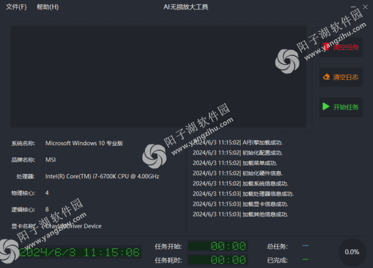Select the log line AI引擎加载成功
Screen dimensions: 373x268
point(238,142)
